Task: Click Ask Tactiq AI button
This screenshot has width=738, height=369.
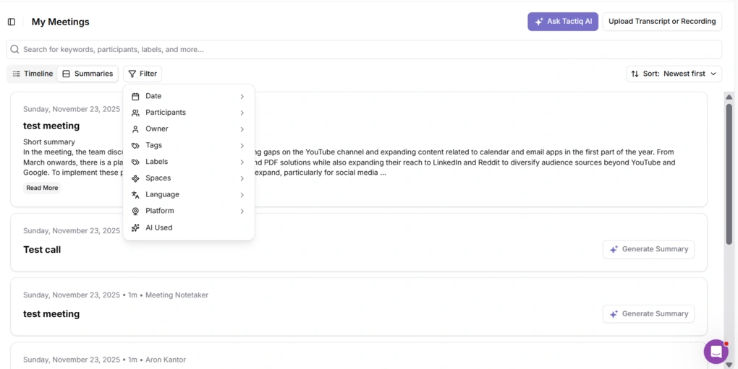Action: pyautogui.click(x=562, y=22)
